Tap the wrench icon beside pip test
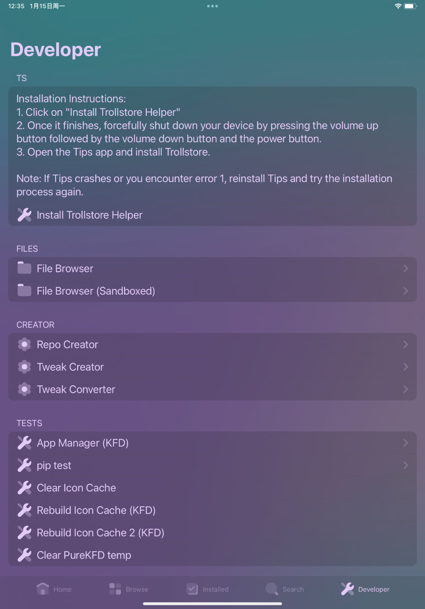This screenshot has height=609, width=425. tap(24, 465)
